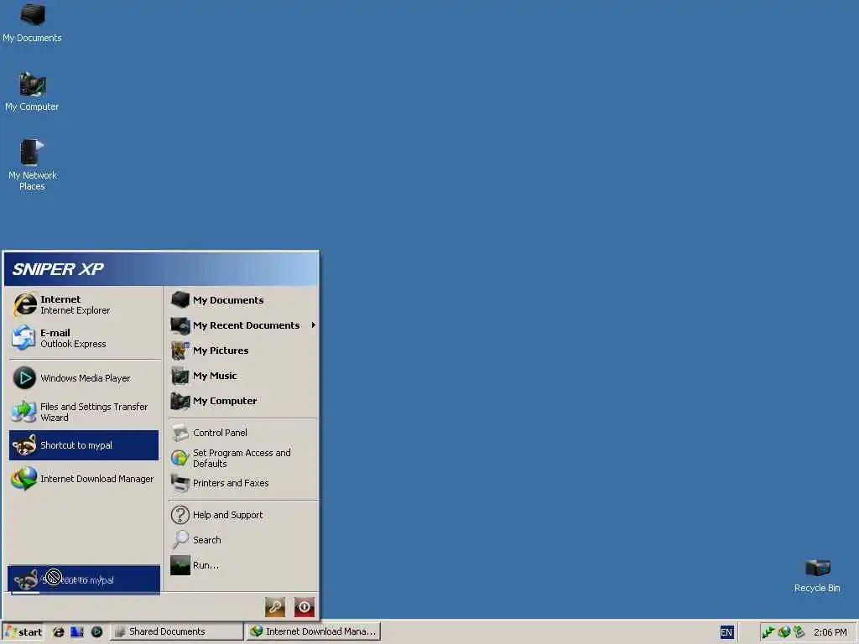This screenshot has width=859, height=644.
Task: Click the Internet Download Manager globe icon
Action: point(24,479)
